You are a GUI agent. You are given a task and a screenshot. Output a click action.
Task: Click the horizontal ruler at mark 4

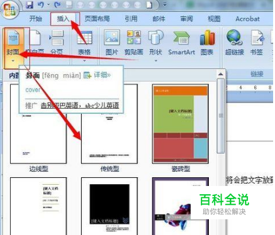(240, 87)
